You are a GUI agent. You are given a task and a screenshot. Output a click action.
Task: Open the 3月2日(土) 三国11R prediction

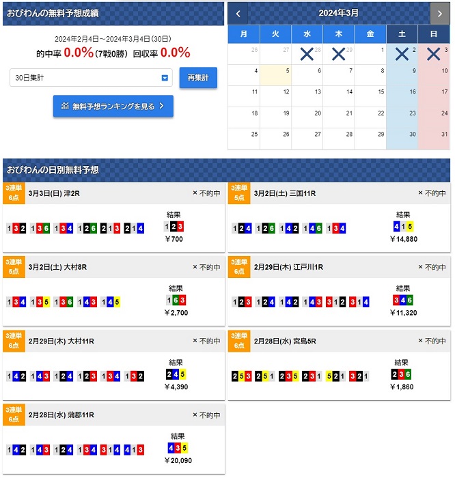click(284, 193)
